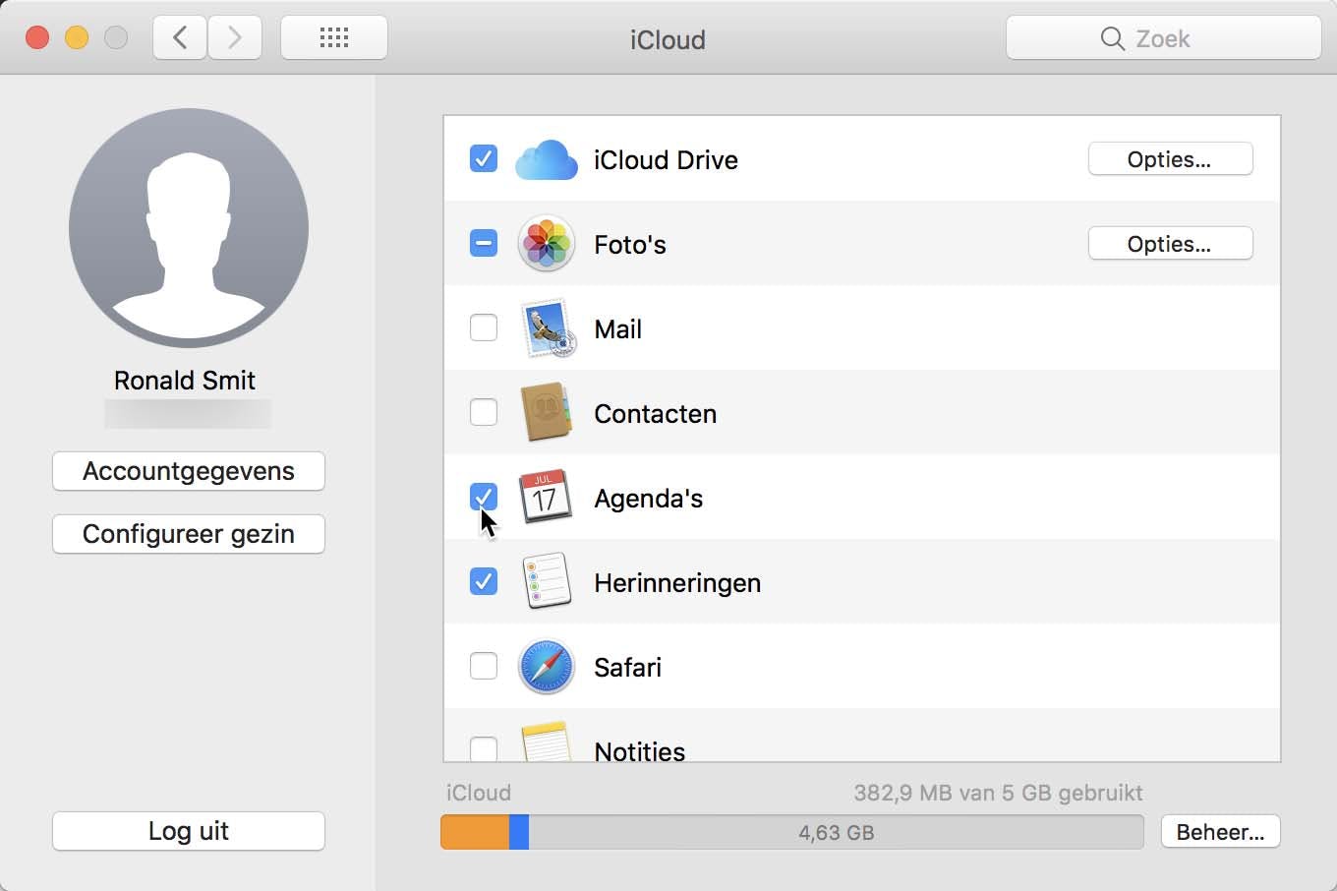Click the Foto's pinwheel icon
This screenshot has width=1337, height=891.
pyautogui.click(x=546, y=244)
